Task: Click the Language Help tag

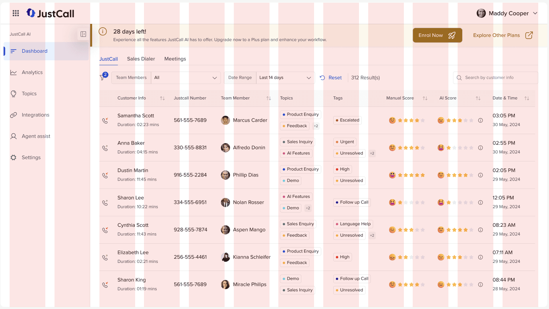Action: pyautogui.click(x=353, y=224)
